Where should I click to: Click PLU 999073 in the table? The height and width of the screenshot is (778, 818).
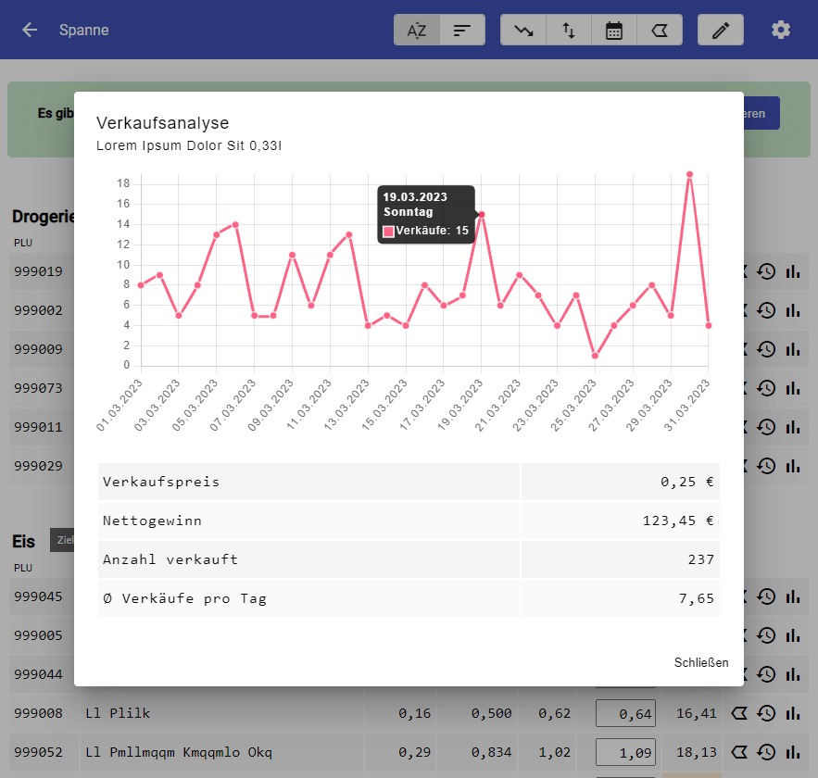click(x=38, y=388)
